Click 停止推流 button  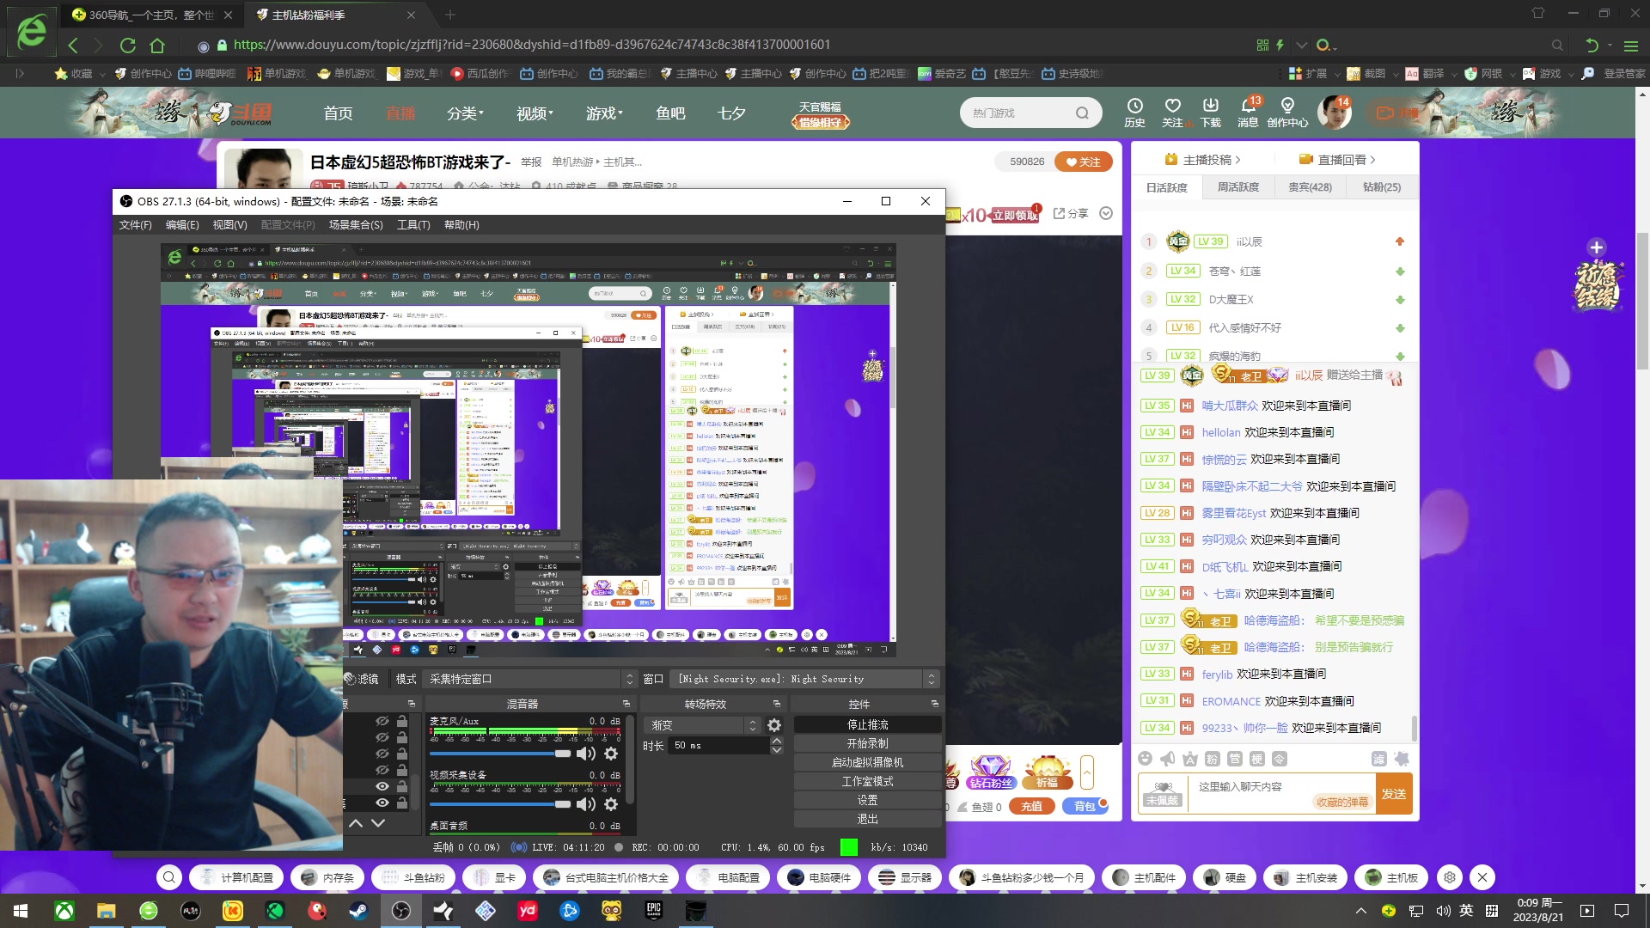pos(867,724)
